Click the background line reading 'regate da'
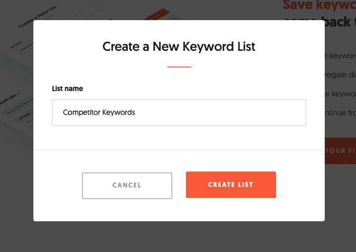 point(340,75)
